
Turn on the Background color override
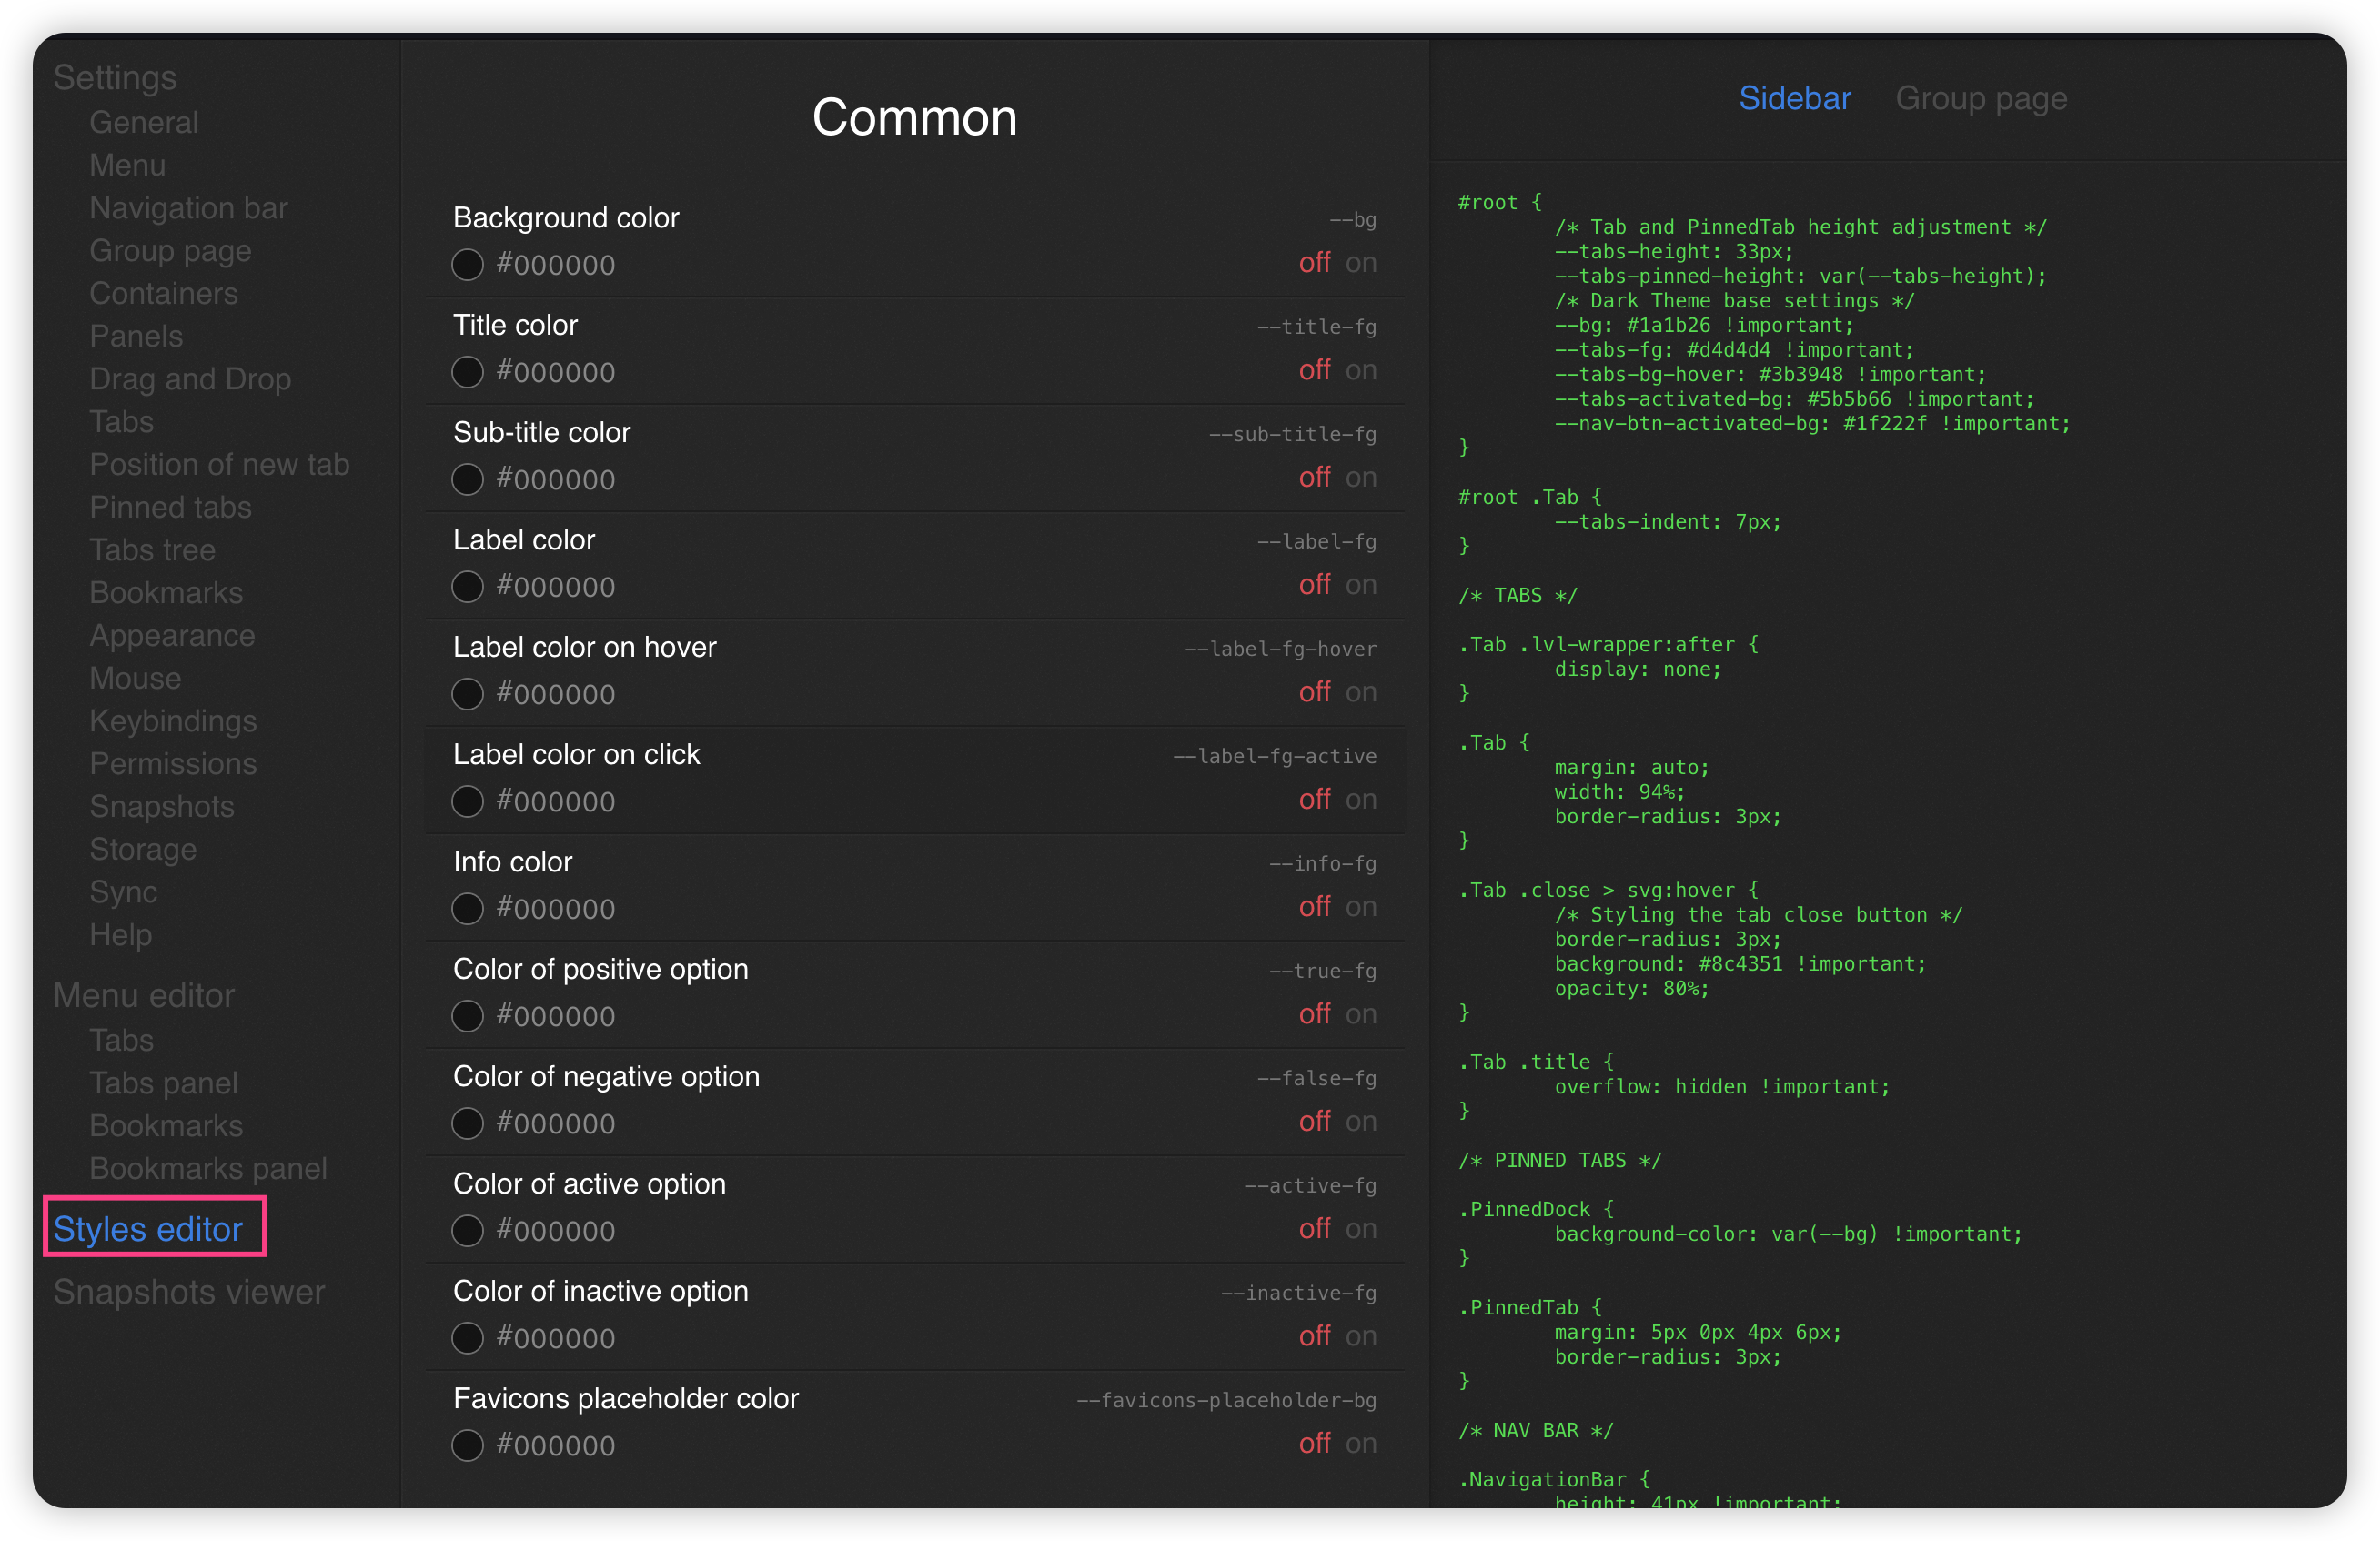(1360, 263)
